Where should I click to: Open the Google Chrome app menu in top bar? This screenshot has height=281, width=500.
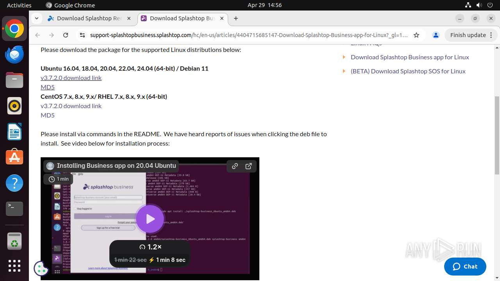(70, 5)
